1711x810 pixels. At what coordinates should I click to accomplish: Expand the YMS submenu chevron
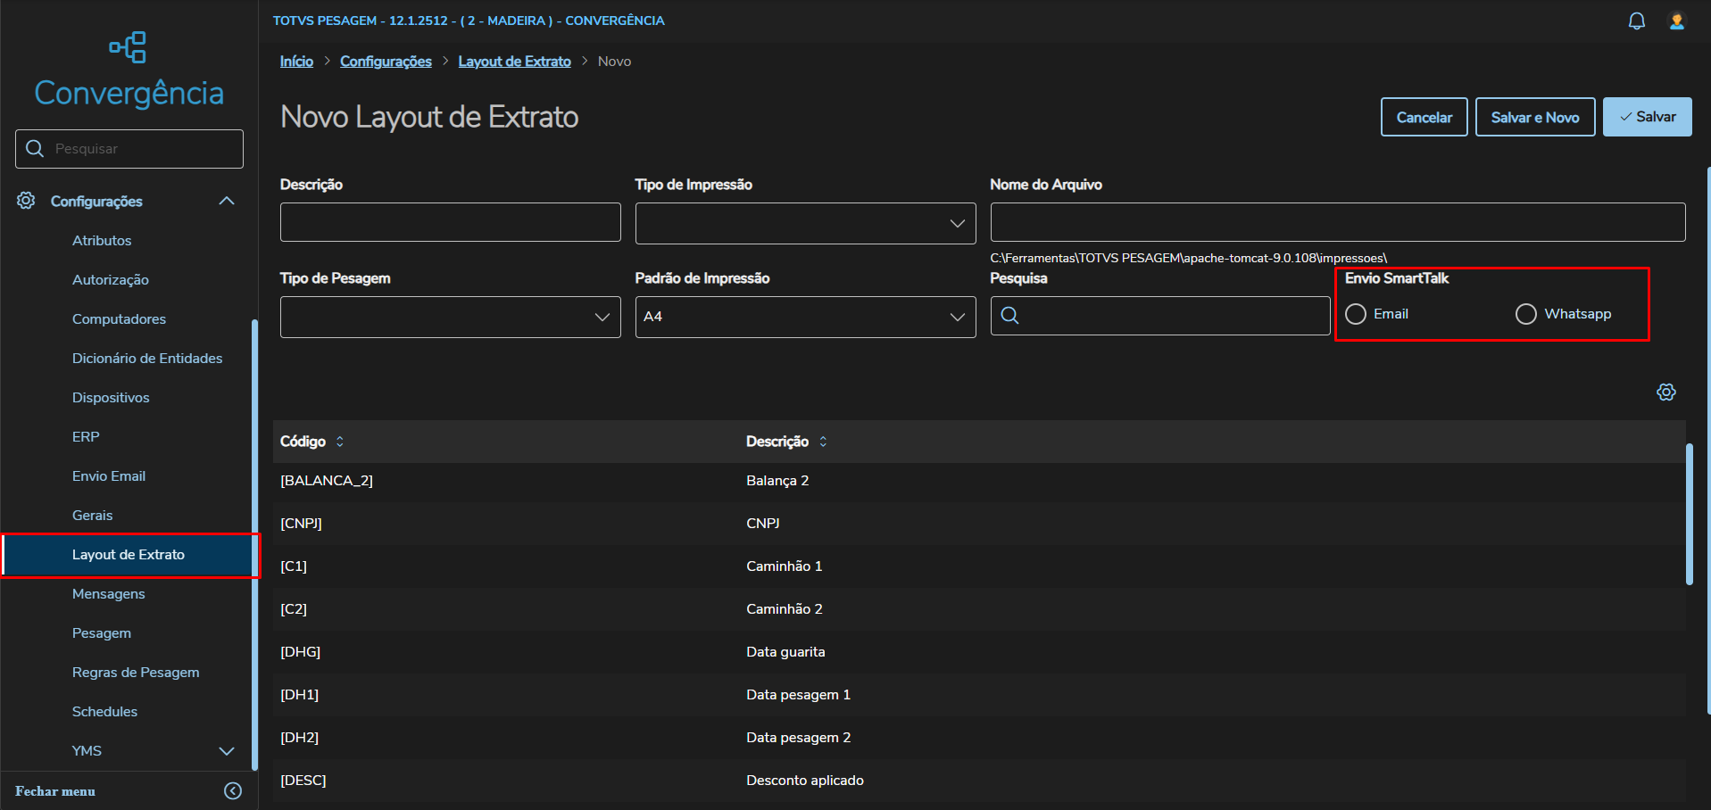227,751
